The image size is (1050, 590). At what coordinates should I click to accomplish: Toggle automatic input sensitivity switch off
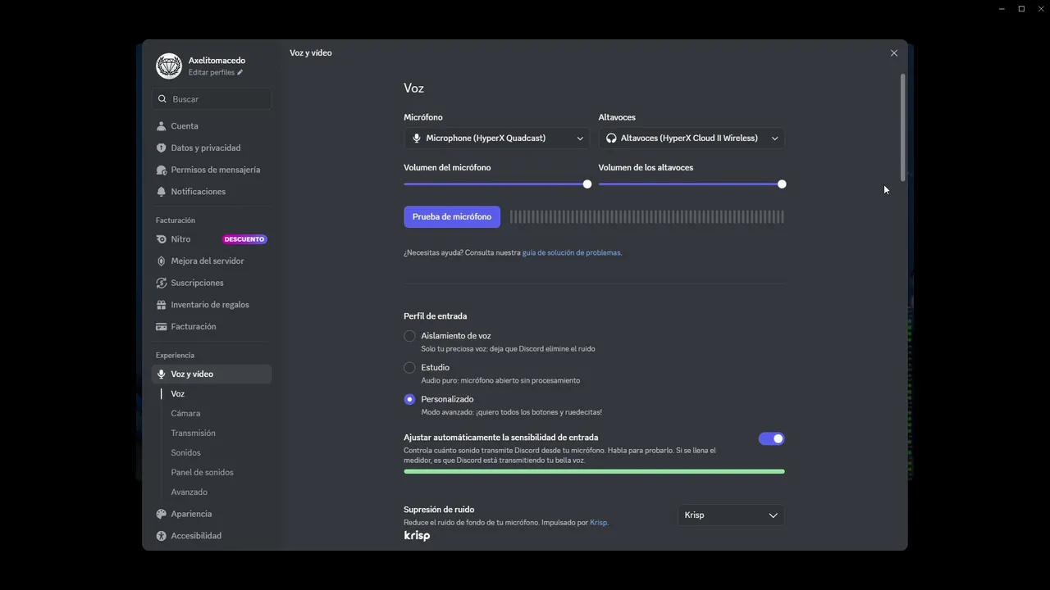(771, 438)
